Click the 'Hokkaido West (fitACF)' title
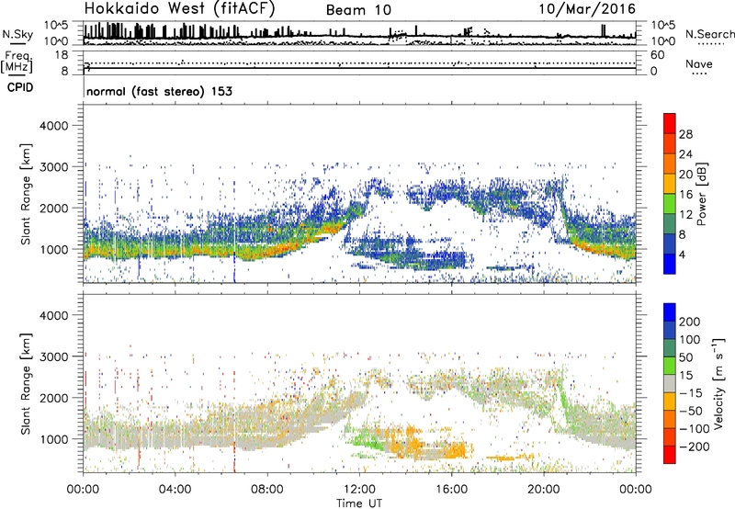The height and width of the screenshot is (509, 735). point(179,9)
